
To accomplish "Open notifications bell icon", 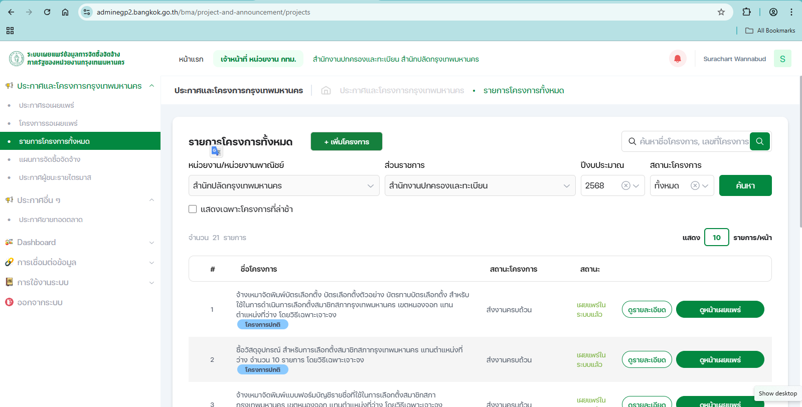I will 678,59.
